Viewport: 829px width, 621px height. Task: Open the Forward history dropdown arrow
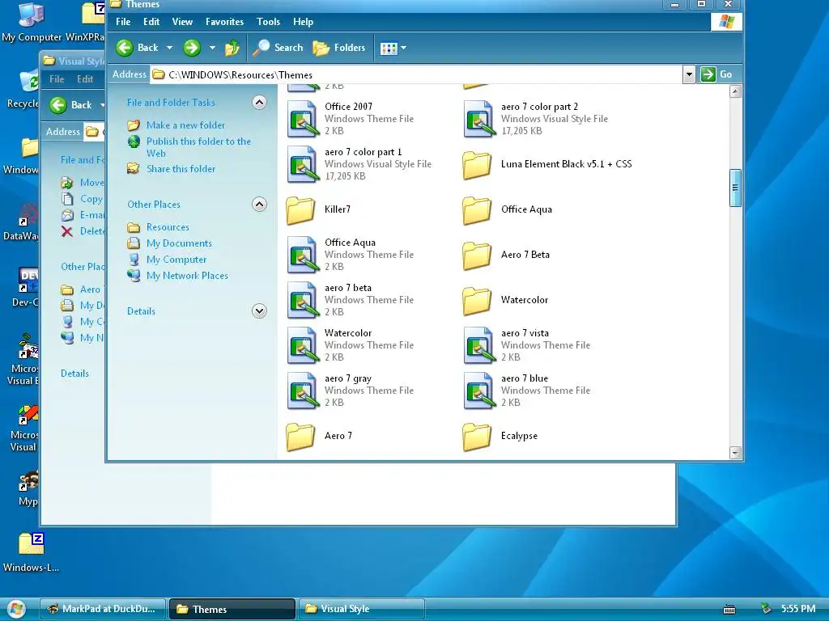tap(212, 48)
